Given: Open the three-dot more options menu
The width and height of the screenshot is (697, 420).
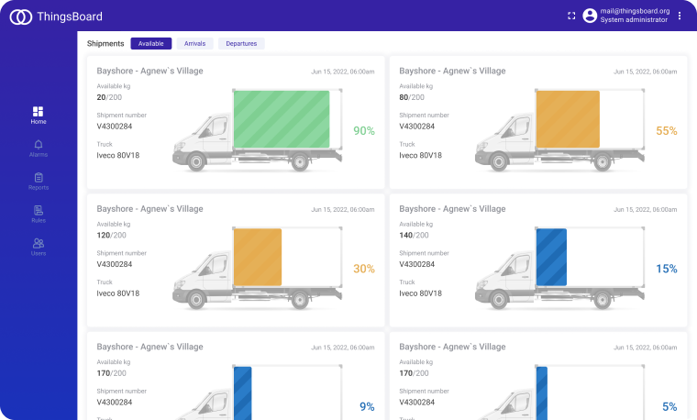Looking at the screenshot, I should pos(680,16).
